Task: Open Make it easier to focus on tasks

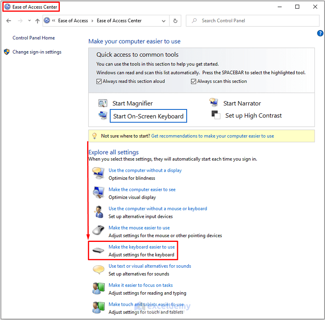Action: (x=141, y=285)
